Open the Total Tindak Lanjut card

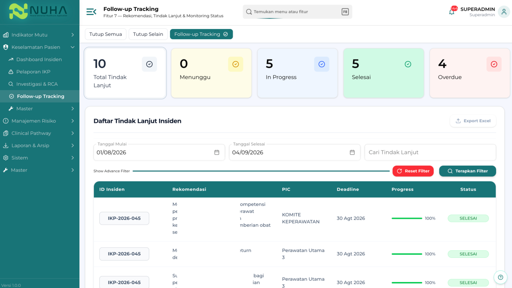click(125, 73)
